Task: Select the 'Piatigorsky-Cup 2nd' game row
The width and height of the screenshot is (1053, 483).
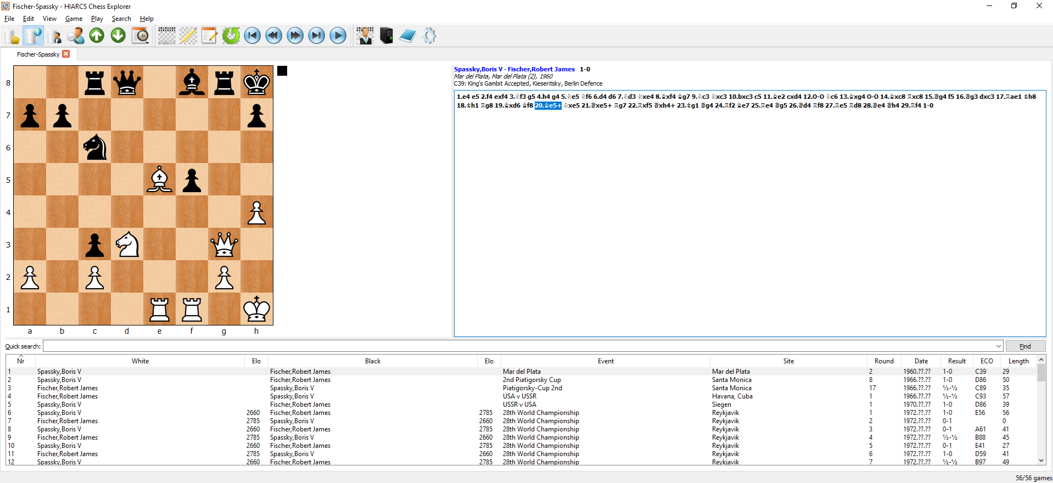Action: (522, 388)
